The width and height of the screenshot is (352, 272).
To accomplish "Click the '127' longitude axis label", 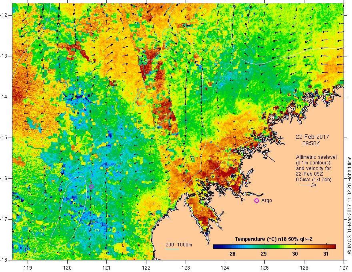I will (344, 268).
